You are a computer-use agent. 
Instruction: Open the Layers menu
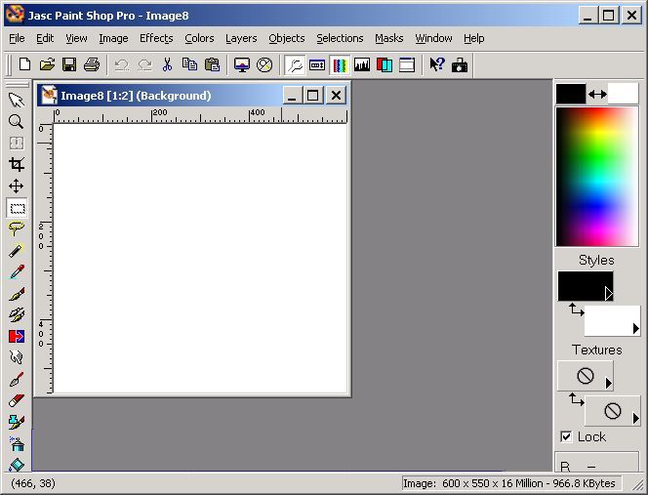(241, 38)
